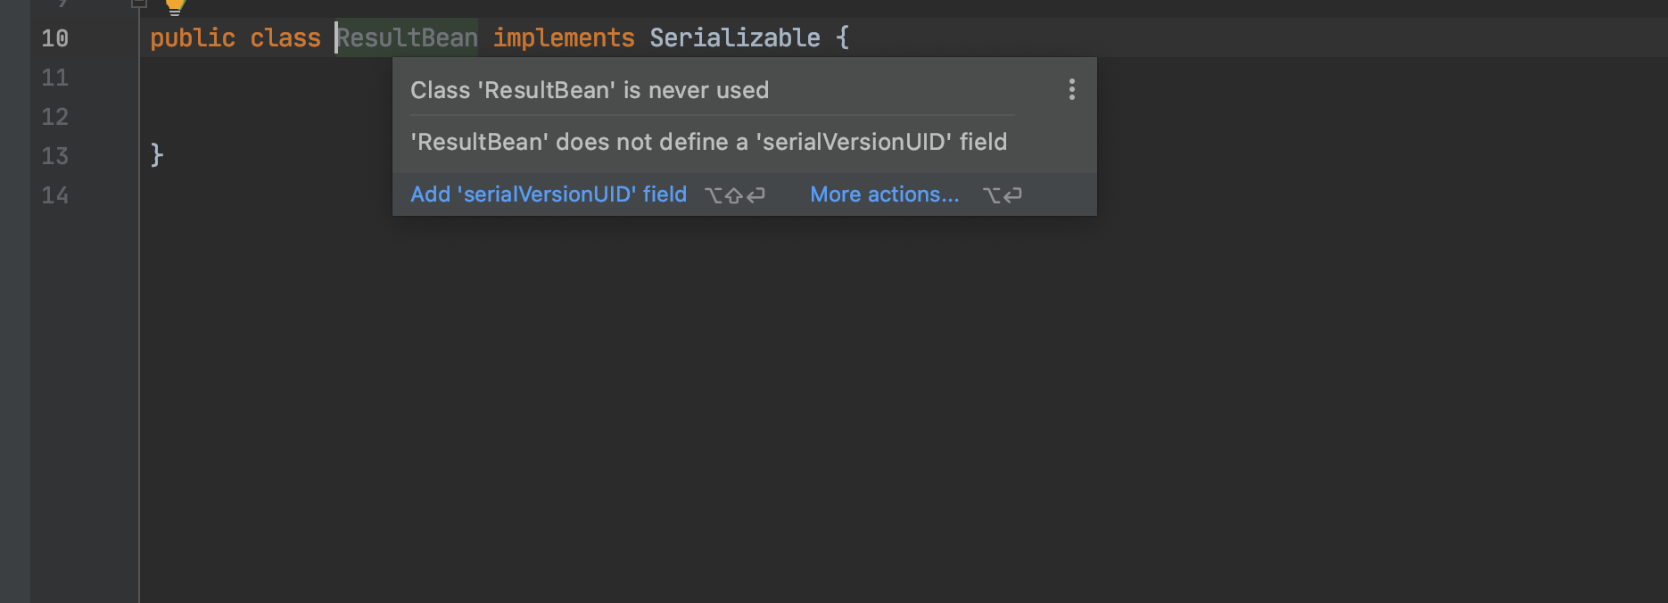Viewport: 1668px width, 603px height.
Task: Click line number 14 in the gutter
Action: (54, 195)
